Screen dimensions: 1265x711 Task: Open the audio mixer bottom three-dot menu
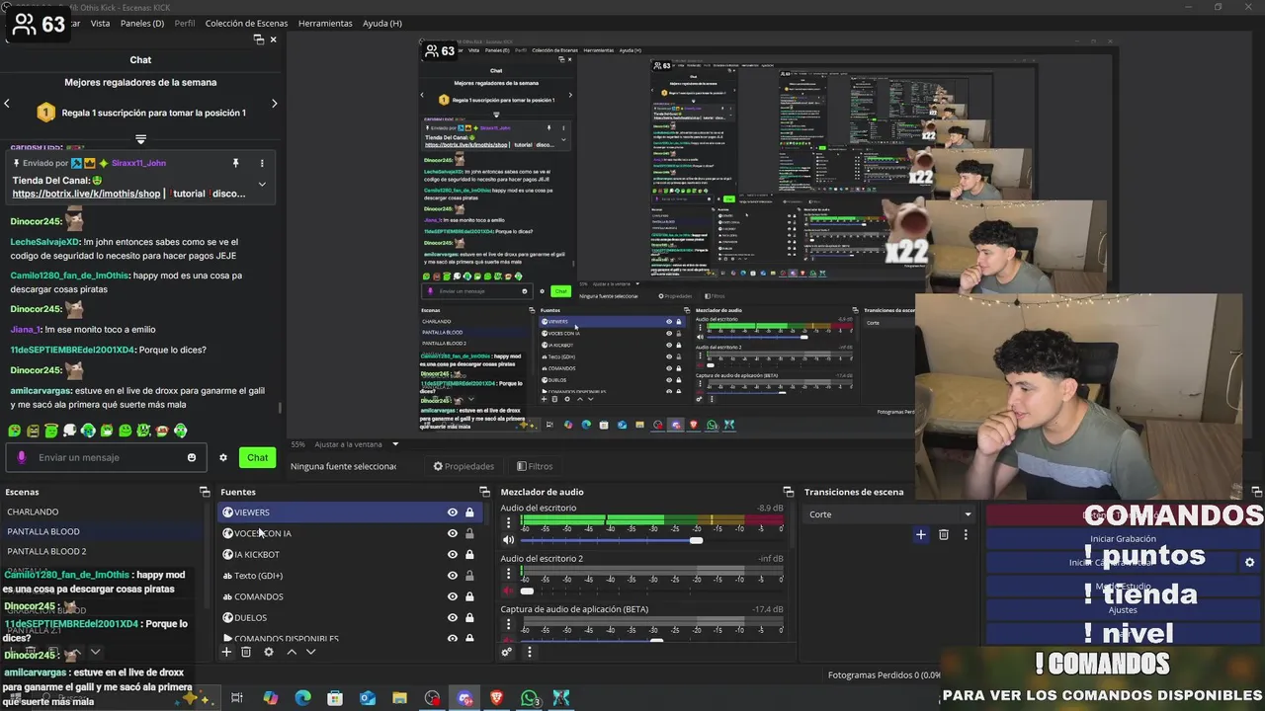pyautogui.click(x=529, y=652)
